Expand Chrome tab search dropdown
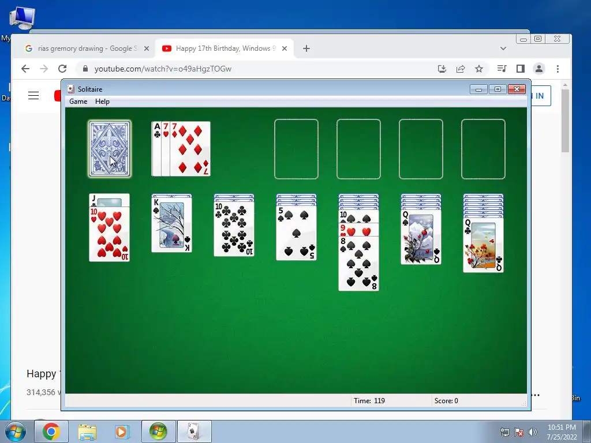 tap(503, 48)
